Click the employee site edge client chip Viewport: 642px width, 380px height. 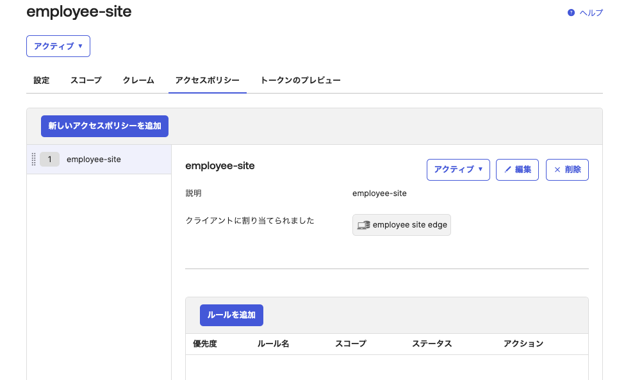(x=401, y=224)
